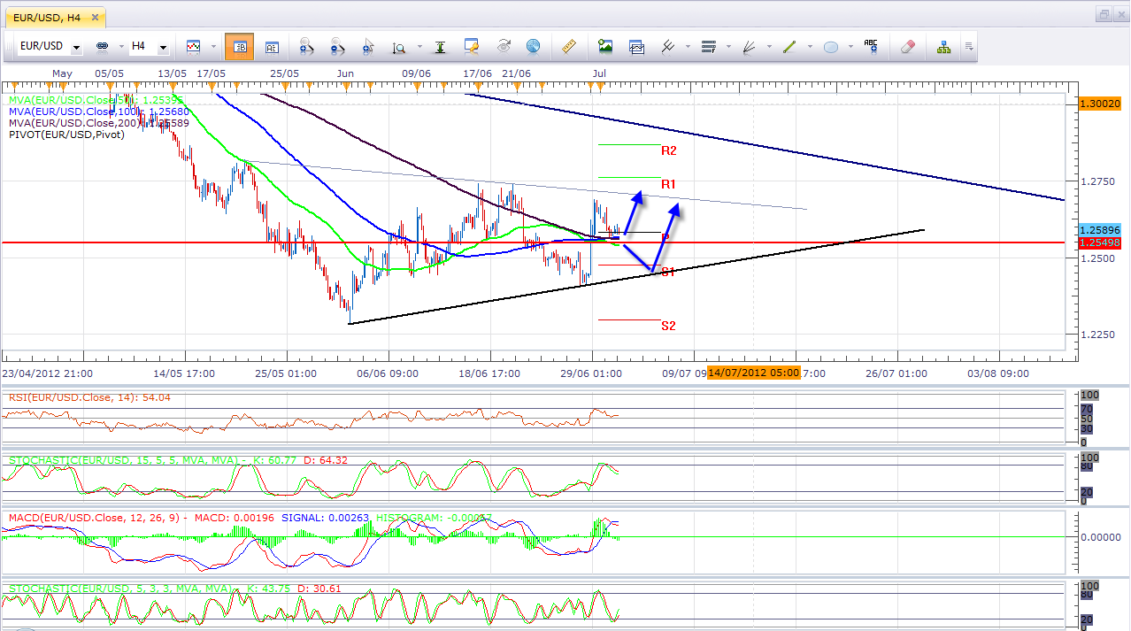Viewport: 1131px width, 631px height.
Task: Click the zoom out magnifier icon
Action: point(337,46)
